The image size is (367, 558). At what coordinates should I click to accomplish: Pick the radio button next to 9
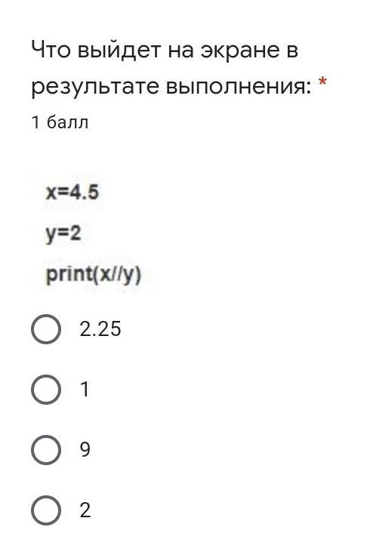(46, 450)
